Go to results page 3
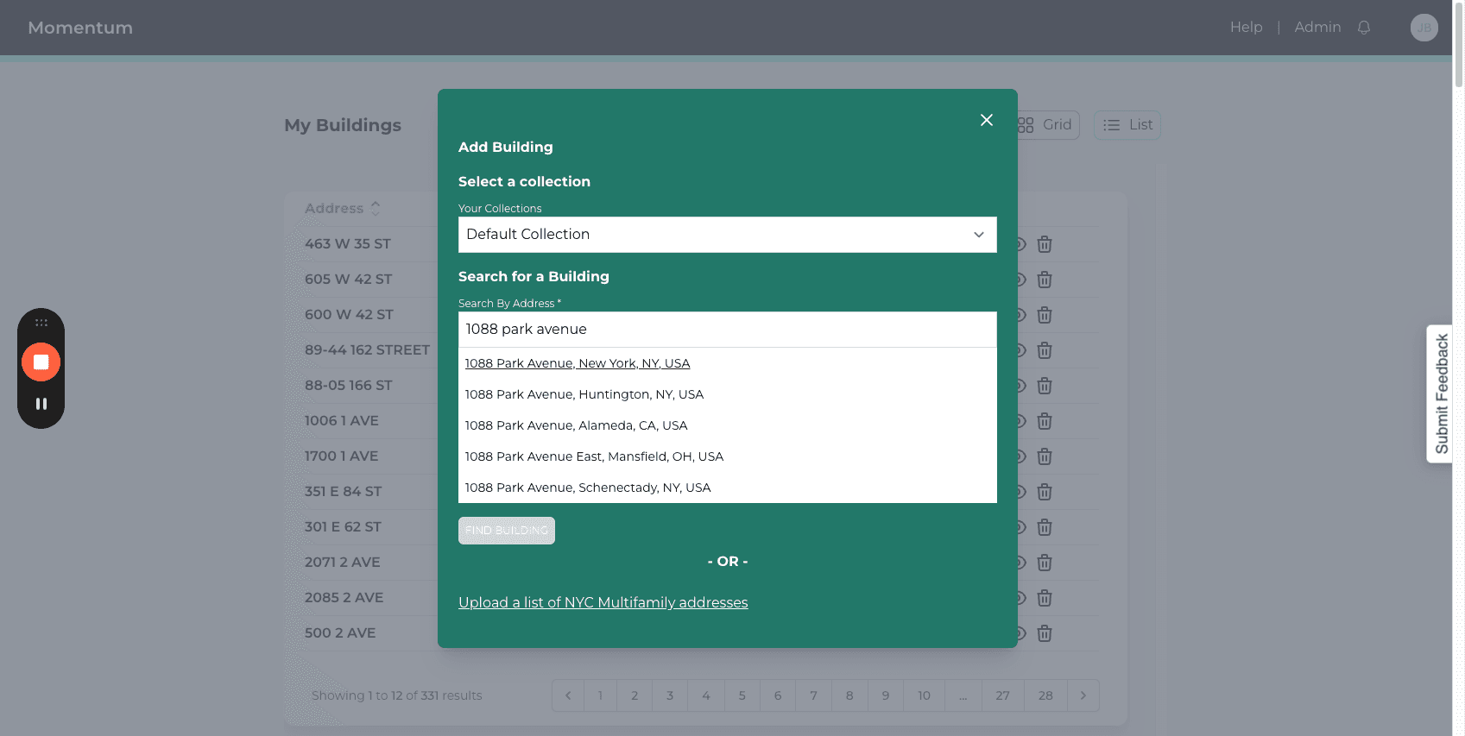Viewport: 1465px width, 736px height. (670, 695)
